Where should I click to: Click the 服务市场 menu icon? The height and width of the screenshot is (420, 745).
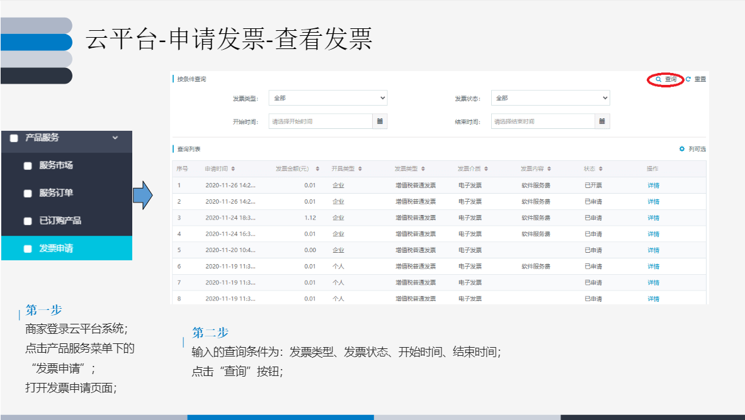point(28,165)
